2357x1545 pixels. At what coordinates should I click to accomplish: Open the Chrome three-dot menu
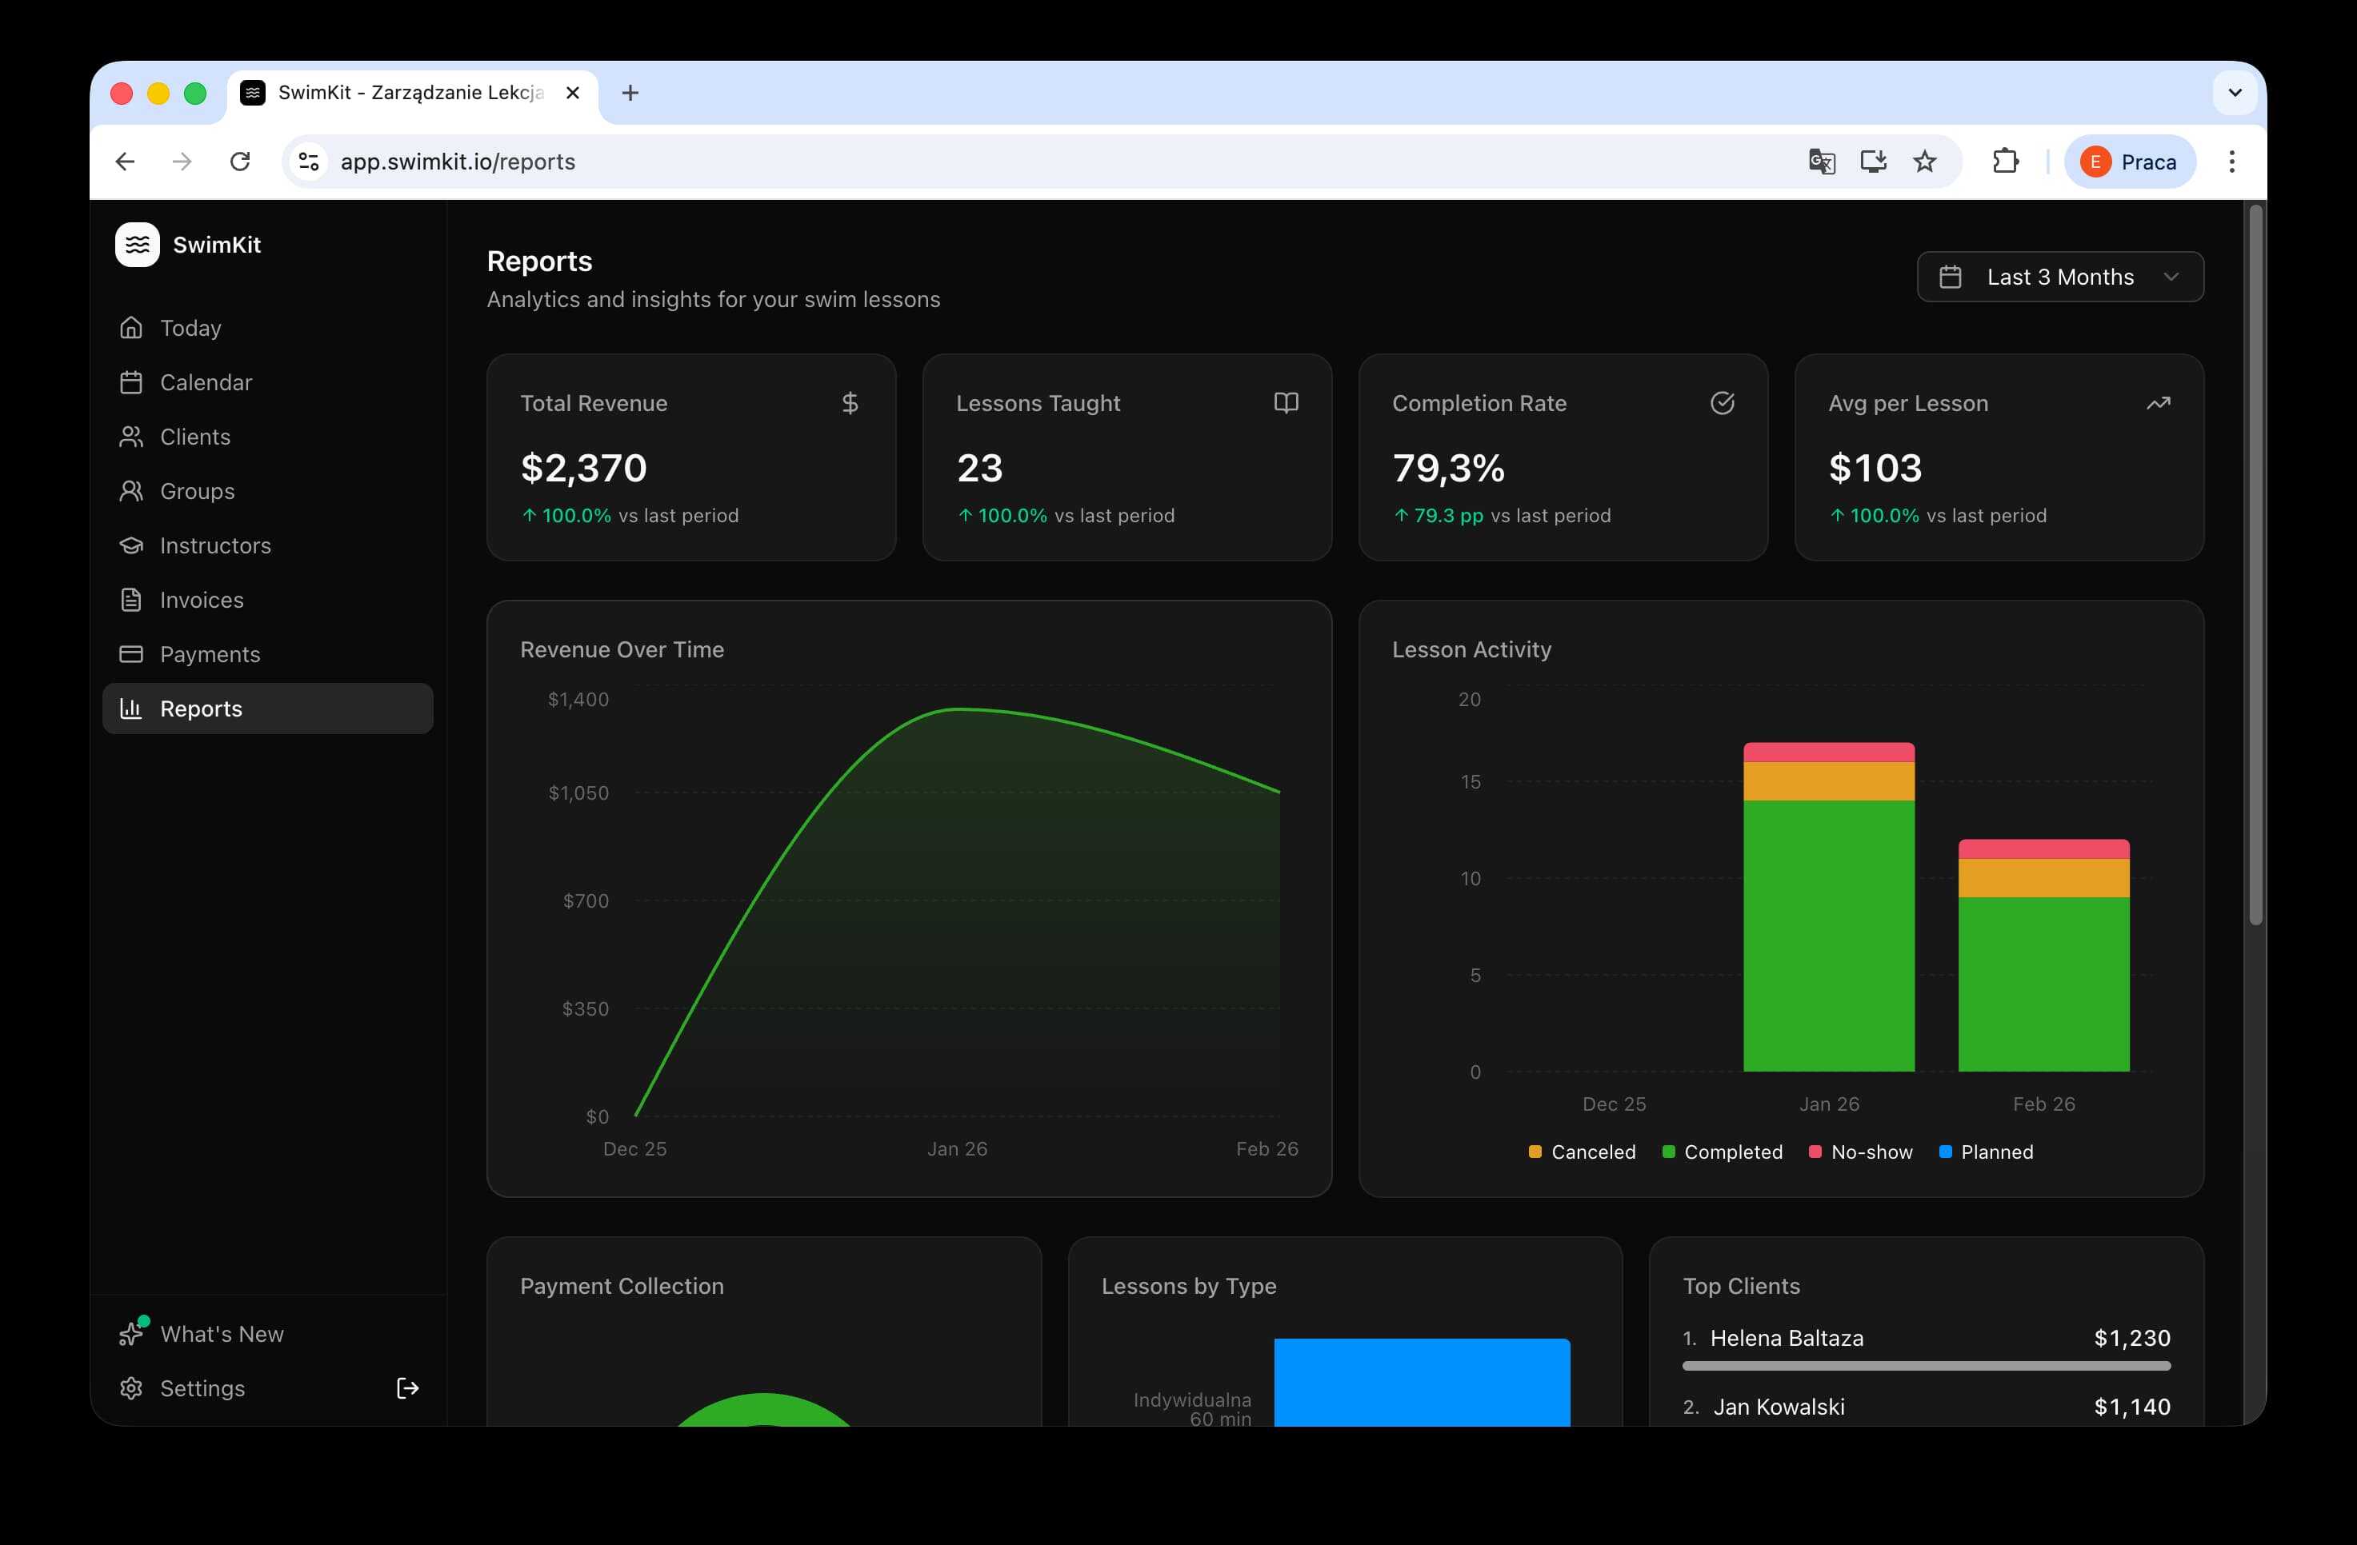coord(2231,162)
